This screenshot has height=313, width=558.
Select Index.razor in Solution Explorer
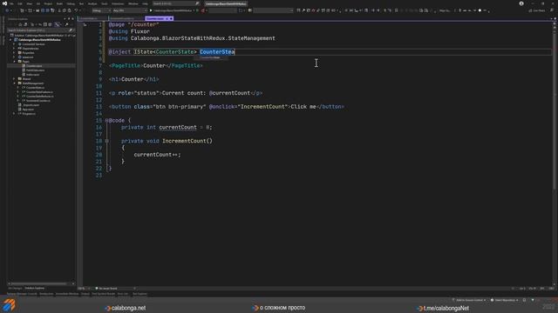[x=33, y=75]
